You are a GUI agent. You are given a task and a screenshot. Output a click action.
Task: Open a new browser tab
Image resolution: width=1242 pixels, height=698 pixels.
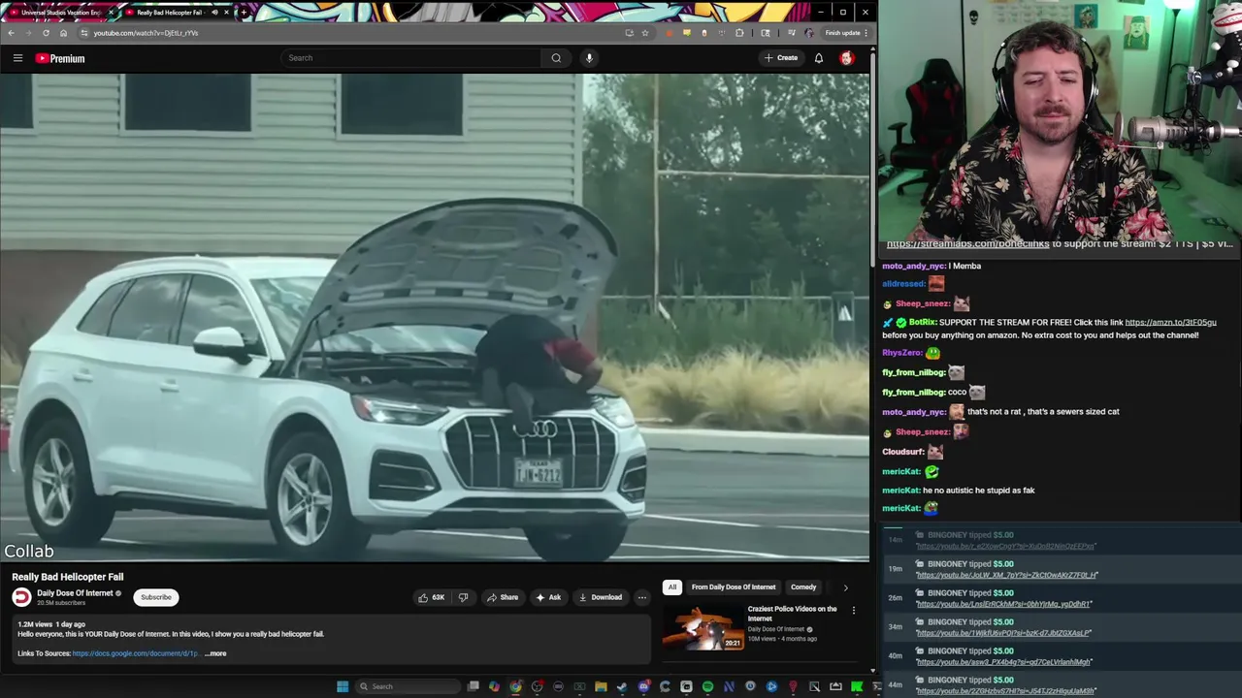(x=244, y=13)
